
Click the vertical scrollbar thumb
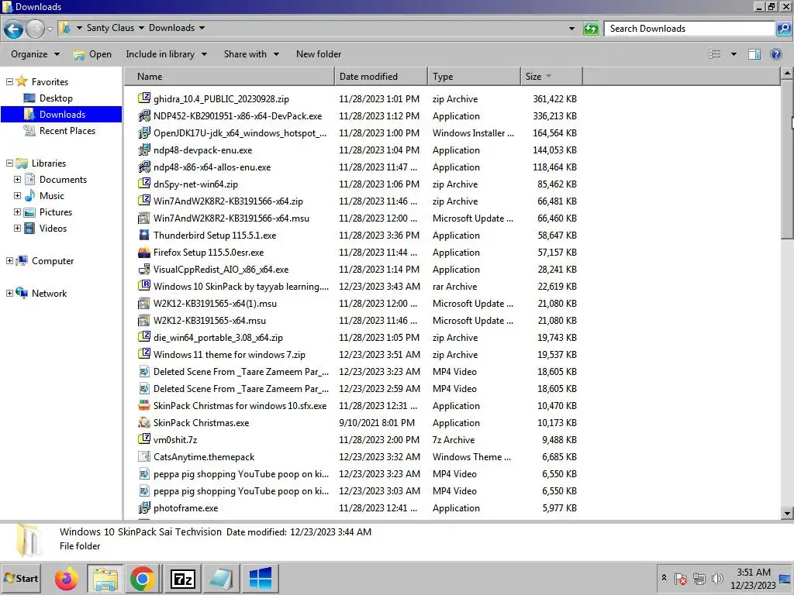(787, 158)
